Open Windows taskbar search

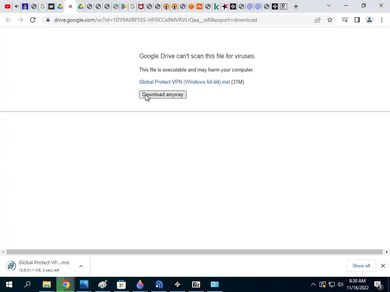click(x=27, y=284)
